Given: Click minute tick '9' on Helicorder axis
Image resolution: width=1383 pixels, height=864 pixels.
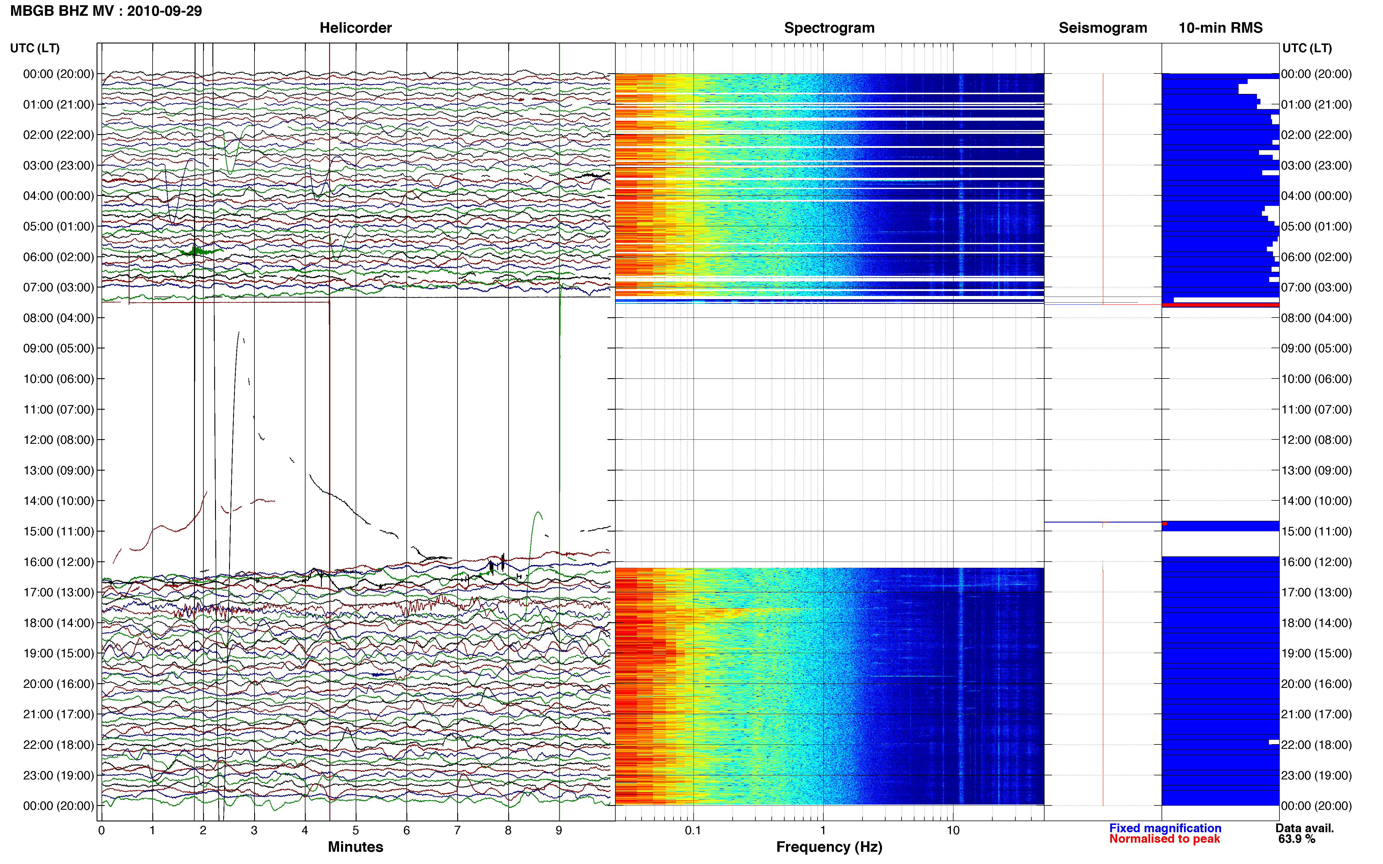Looking at the screenshot, I should [558, 830].
